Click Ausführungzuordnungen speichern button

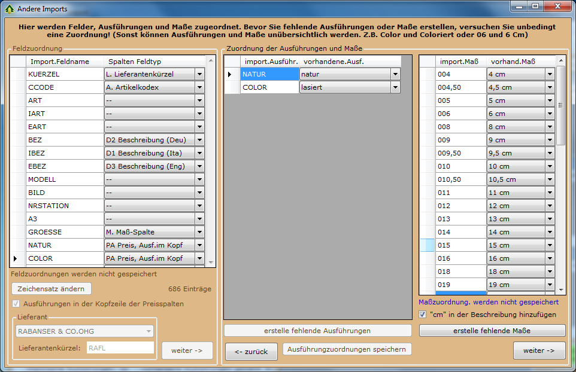coord(347,349)
